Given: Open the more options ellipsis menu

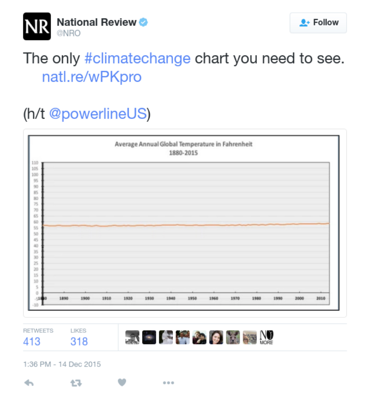Looking at the screenshot, I should click(x=169, y=383).
